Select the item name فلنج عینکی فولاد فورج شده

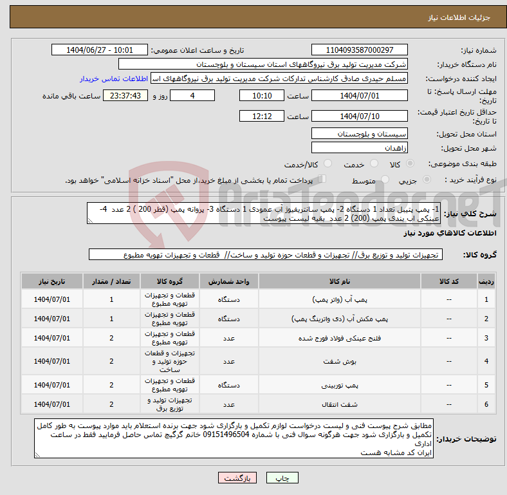340,339
